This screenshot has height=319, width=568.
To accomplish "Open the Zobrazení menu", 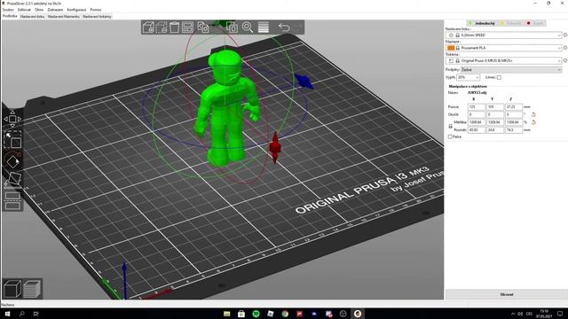I will (x=55, y=10).
